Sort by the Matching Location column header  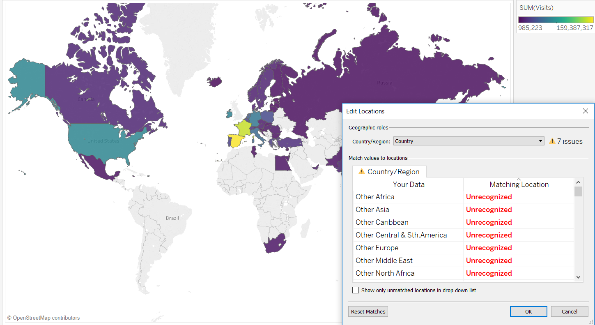coord(519,184)
